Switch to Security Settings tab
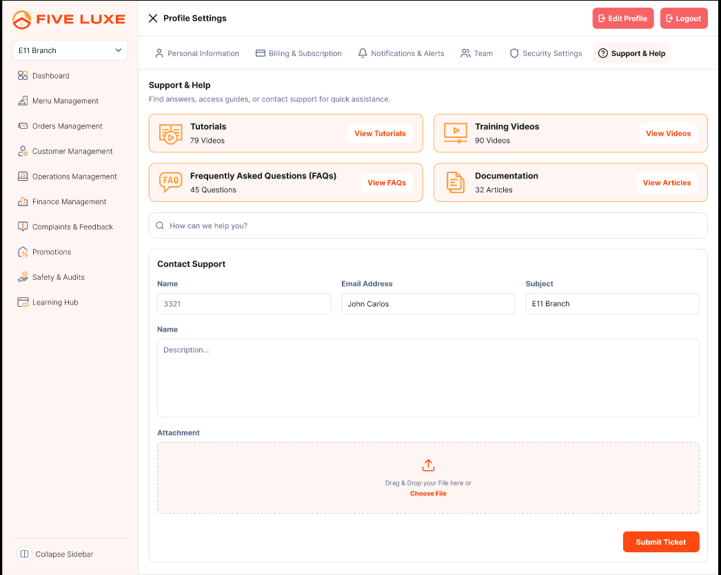The width and height of the screenshot is (721, 575). pyautogui.click(x=545, y=53)
